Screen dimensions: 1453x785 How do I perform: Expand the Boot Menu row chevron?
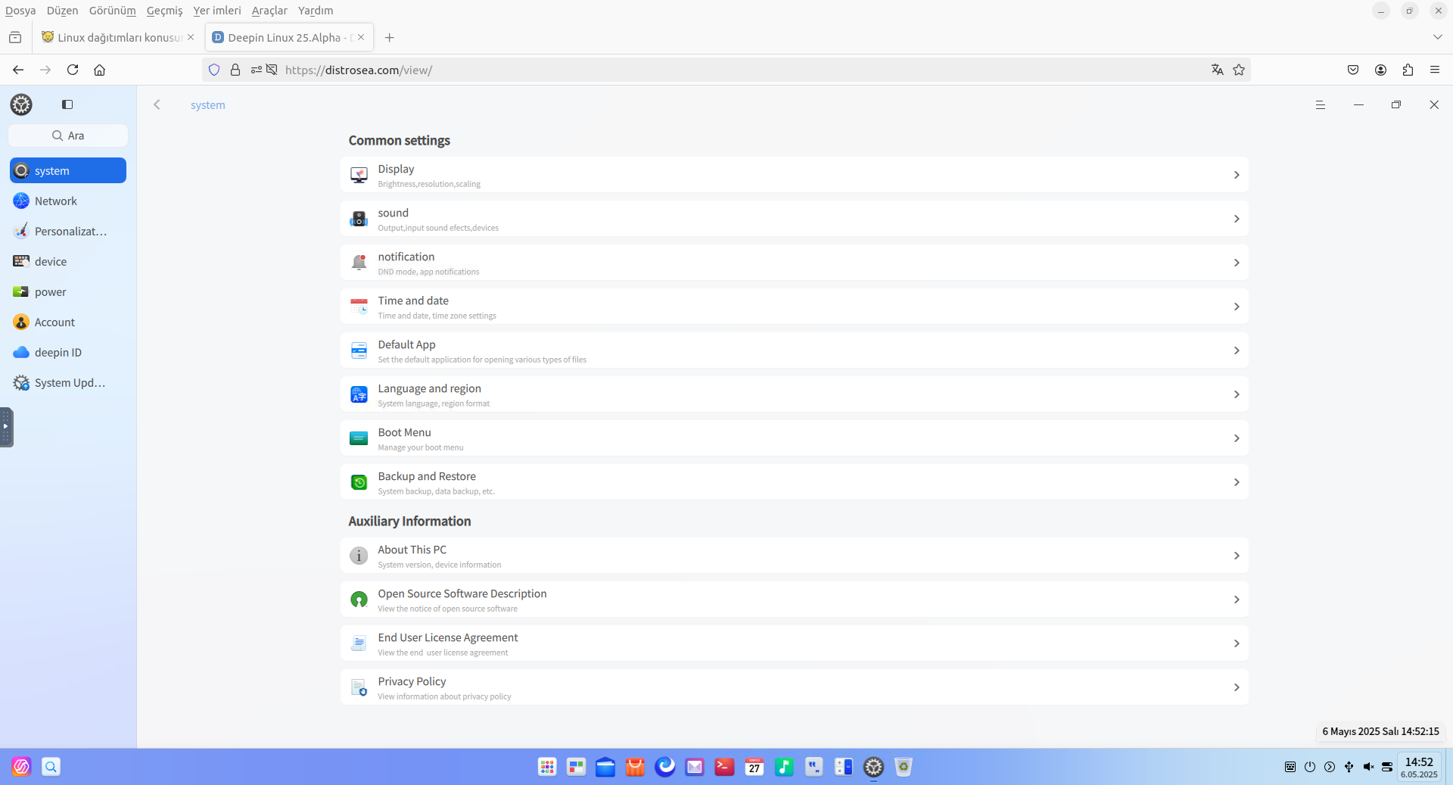click(1237, 438)
